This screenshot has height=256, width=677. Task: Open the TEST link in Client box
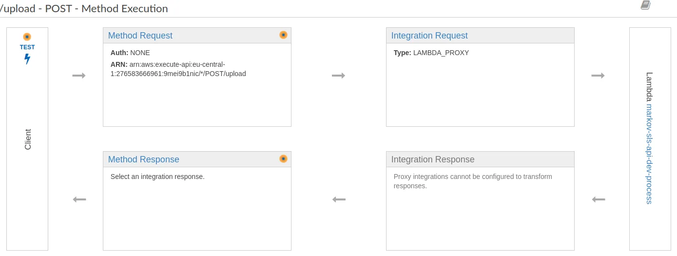click(x=27, y=47)
